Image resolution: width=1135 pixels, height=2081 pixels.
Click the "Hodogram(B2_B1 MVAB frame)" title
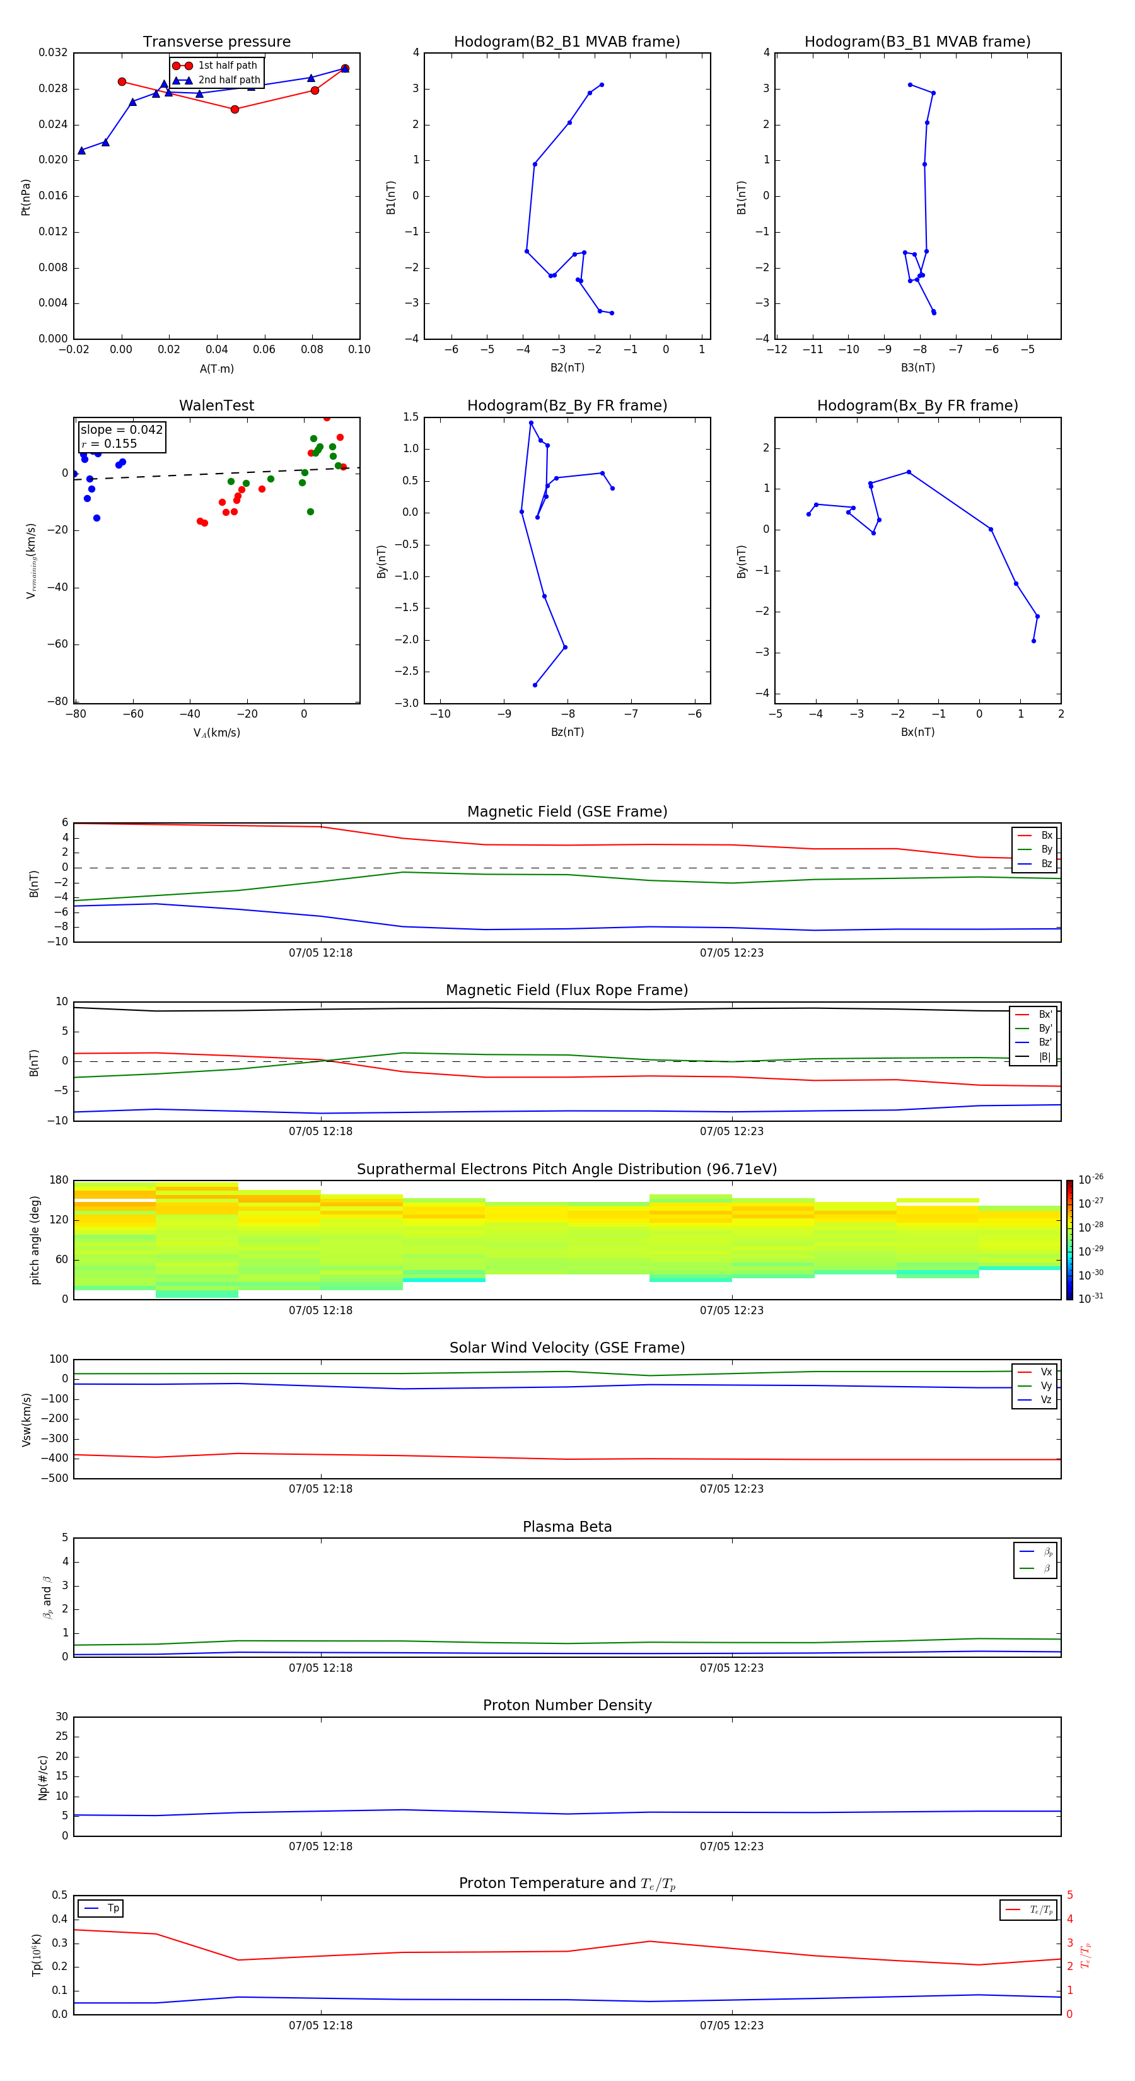click(x=567, y=41)
